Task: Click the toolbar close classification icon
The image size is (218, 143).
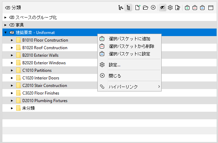Action: tap(153, 8)
